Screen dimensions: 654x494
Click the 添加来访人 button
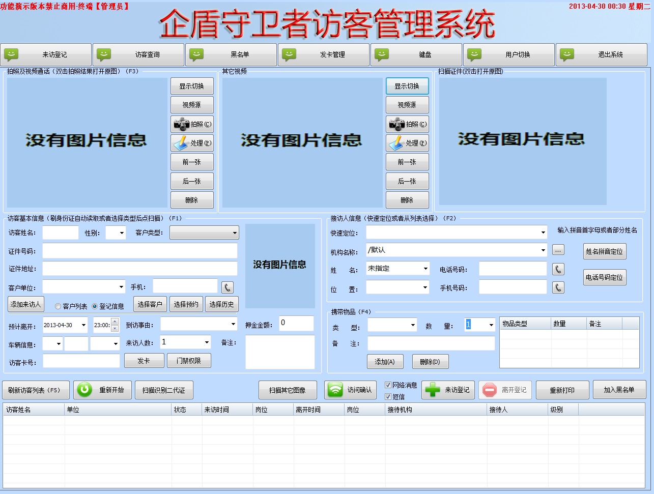pos(26,304)
